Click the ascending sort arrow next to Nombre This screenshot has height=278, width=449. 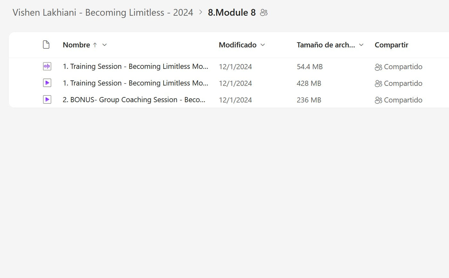[95, 45]
